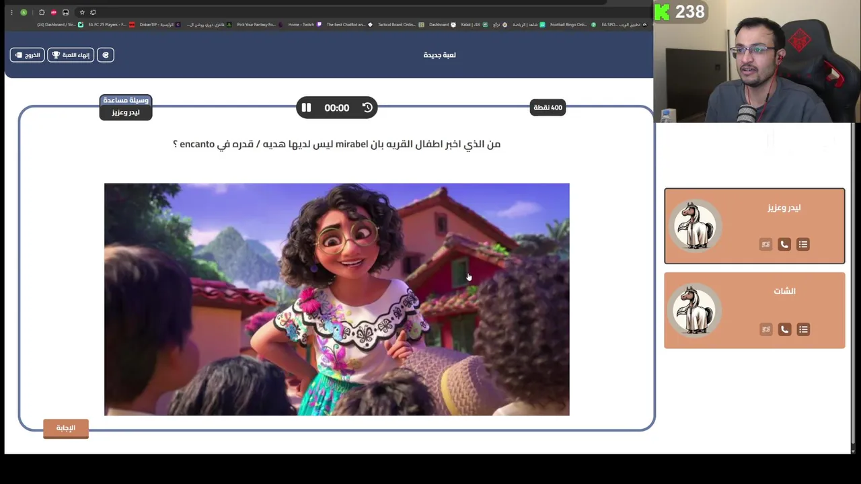
Task: Click the Mirabel Encanto question image
Action: [336, 299]
